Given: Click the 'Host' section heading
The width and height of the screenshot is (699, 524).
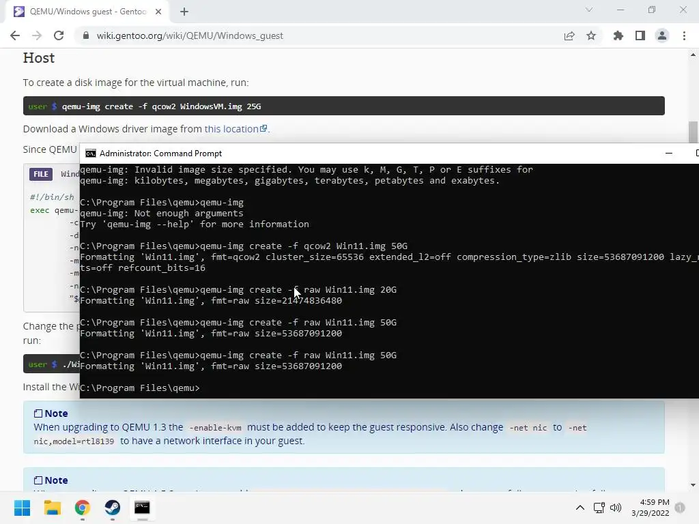Looking at the screenshot, I should click(x=39, y=58).
